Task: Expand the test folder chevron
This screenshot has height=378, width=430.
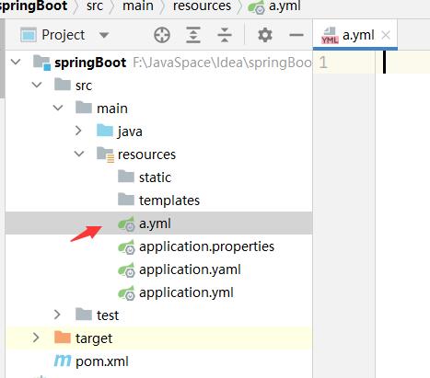Action: (x=57, y=315)
